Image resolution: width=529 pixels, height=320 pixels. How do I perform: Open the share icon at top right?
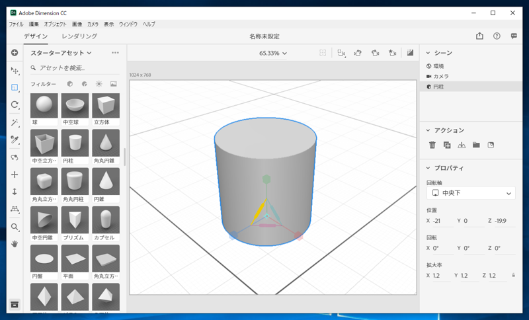click(x=479, y=36)
